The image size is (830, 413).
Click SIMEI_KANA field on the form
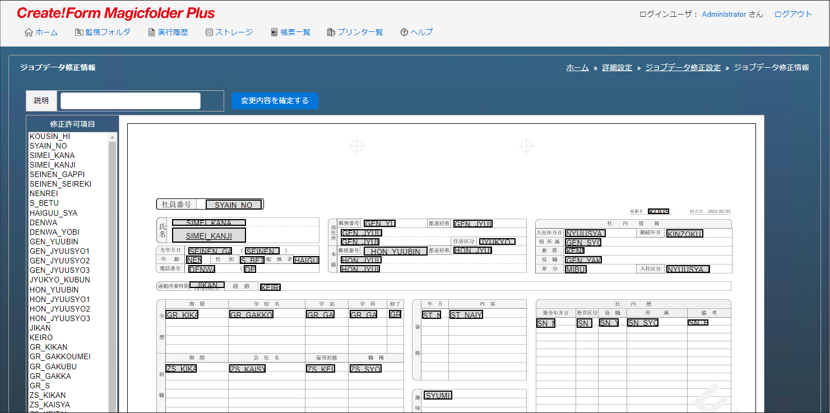(209, 222)
